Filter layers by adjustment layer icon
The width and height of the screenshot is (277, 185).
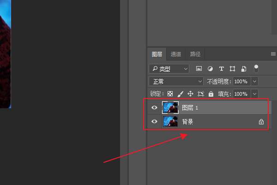pyautogui.click(x=210, y=69)
